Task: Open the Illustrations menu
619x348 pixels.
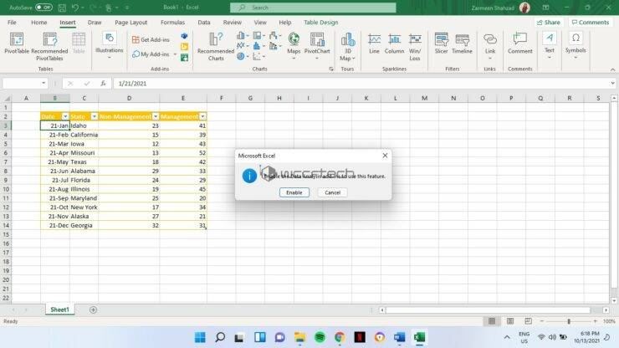Action: [109, 46]
